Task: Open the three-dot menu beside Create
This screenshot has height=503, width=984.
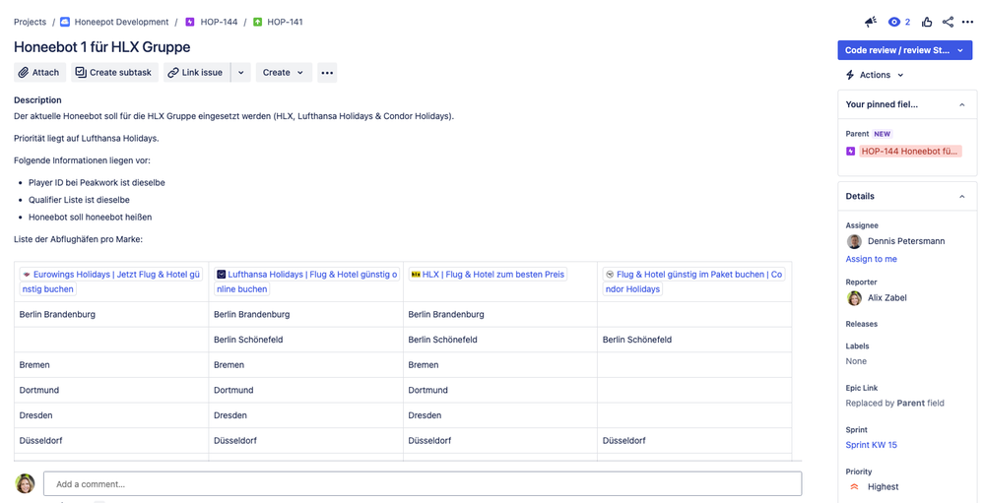Action: 327,72
